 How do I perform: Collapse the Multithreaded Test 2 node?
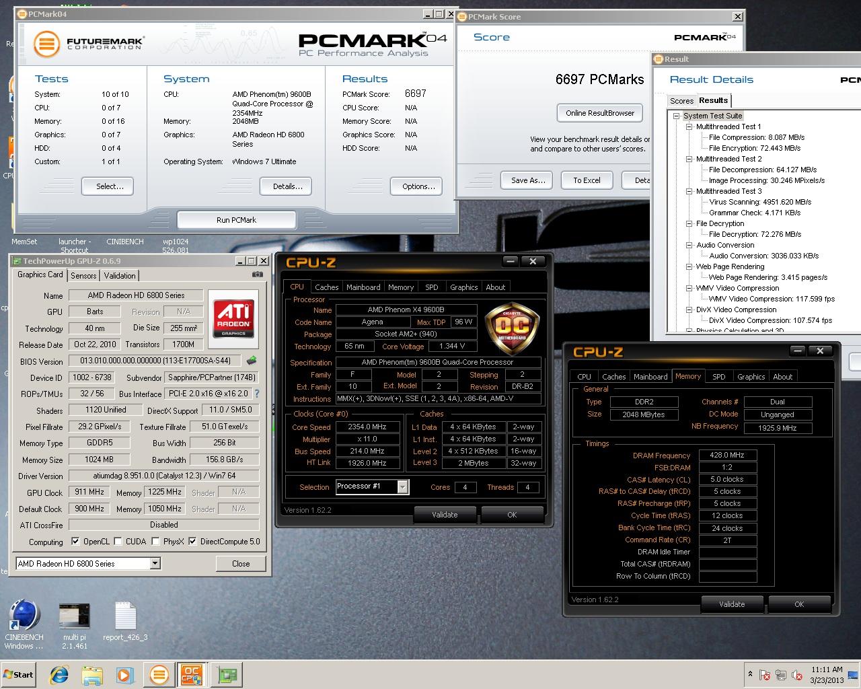(x=689, y=159)
